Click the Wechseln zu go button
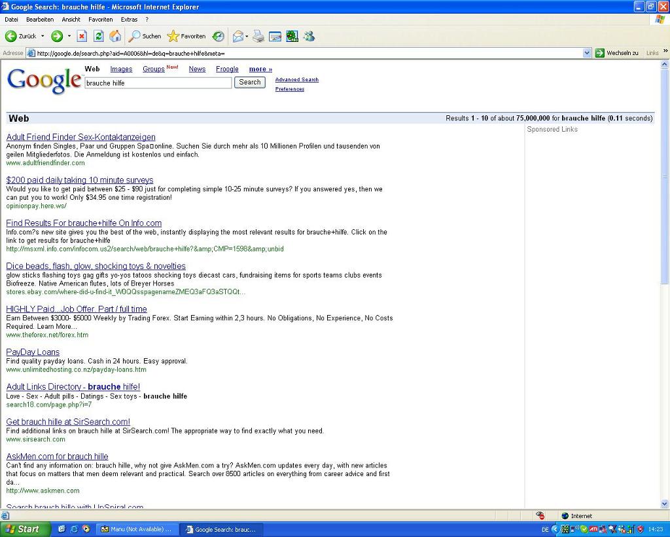 click(616, 53)
